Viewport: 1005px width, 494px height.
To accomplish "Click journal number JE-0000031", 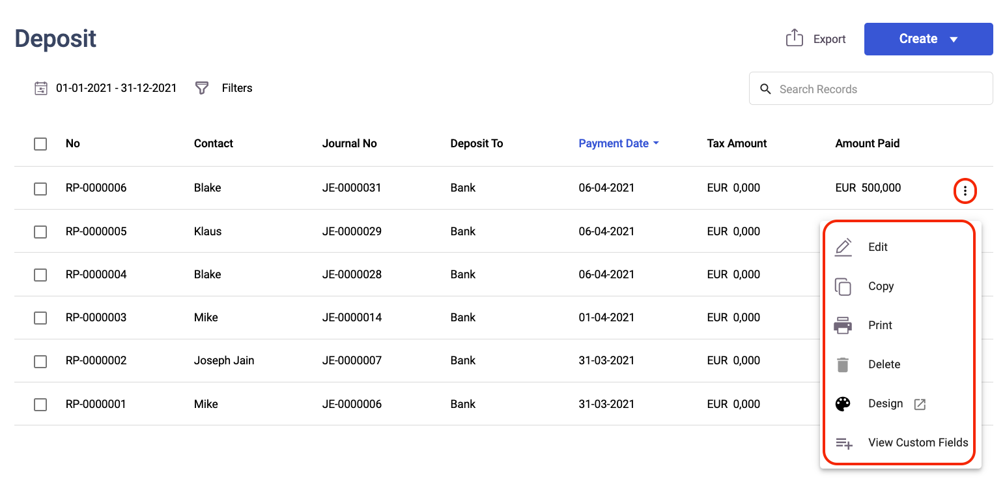I will (352, 188).
